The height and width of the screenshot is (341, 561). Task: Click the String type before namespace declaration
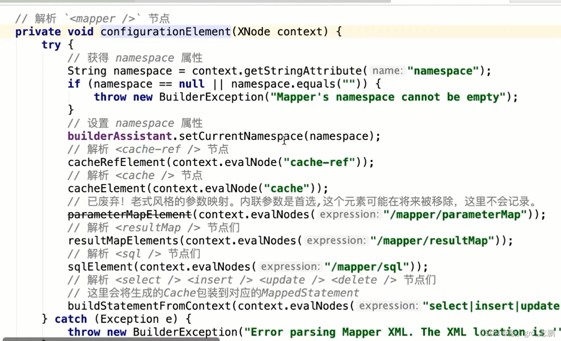(87, 71)
